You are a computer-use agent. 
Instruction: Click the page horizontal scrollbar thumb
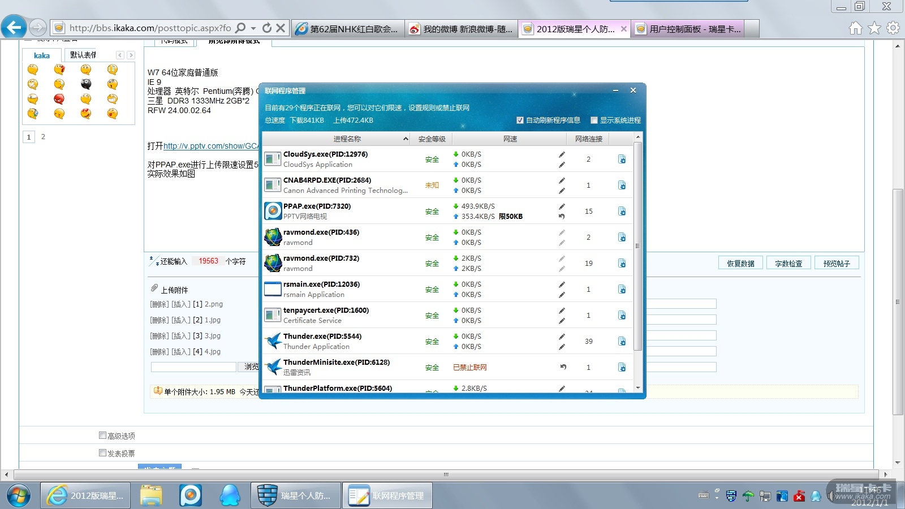click(x=446, y=475)
